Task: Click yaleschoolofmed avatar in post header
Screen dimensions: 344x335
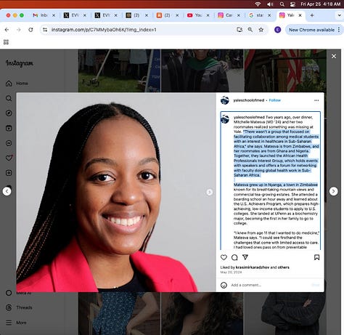Action: pos(225,100)
